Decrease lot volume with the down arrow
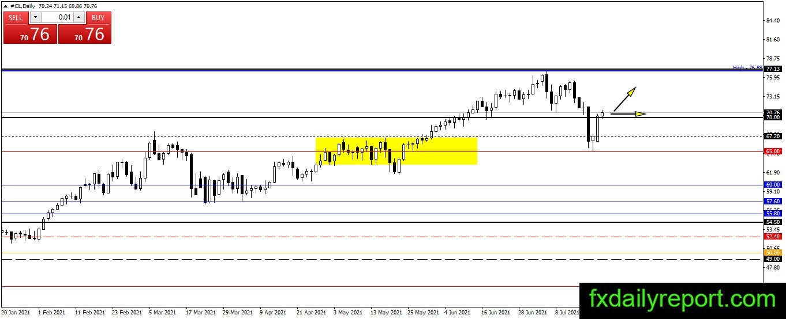 point(35,17)
